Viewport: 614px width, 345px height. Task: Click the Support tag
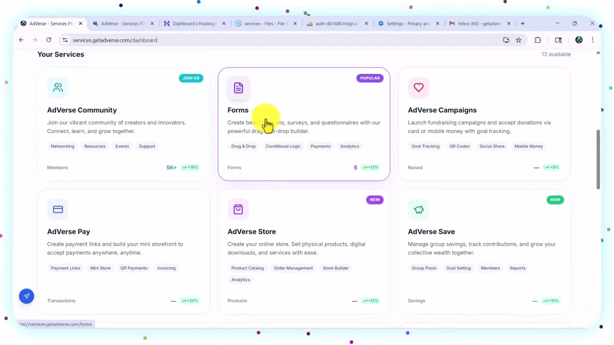pyautogui.click(x=147, y=146)
